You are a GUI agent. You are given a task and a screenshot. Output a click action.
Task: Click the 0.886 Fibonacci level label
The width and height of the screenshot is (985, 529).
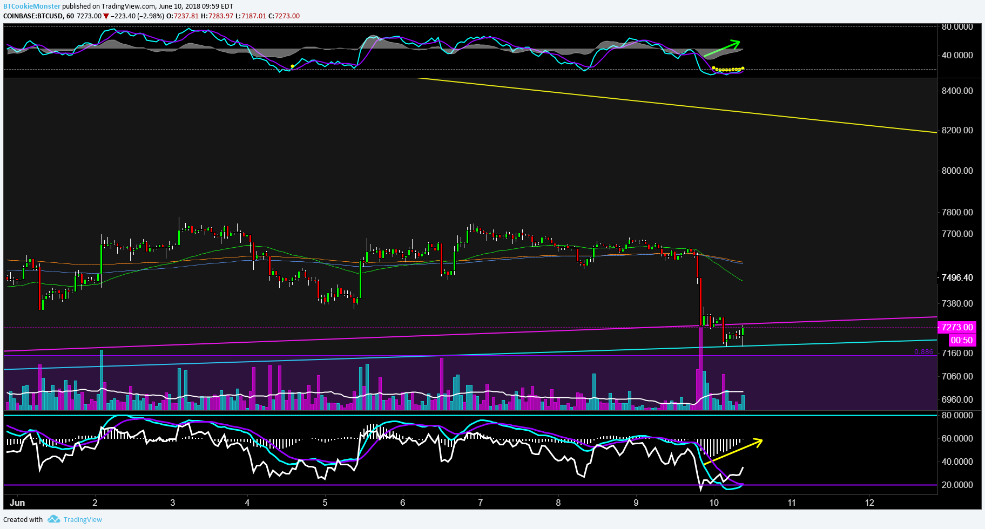(923, 352)
